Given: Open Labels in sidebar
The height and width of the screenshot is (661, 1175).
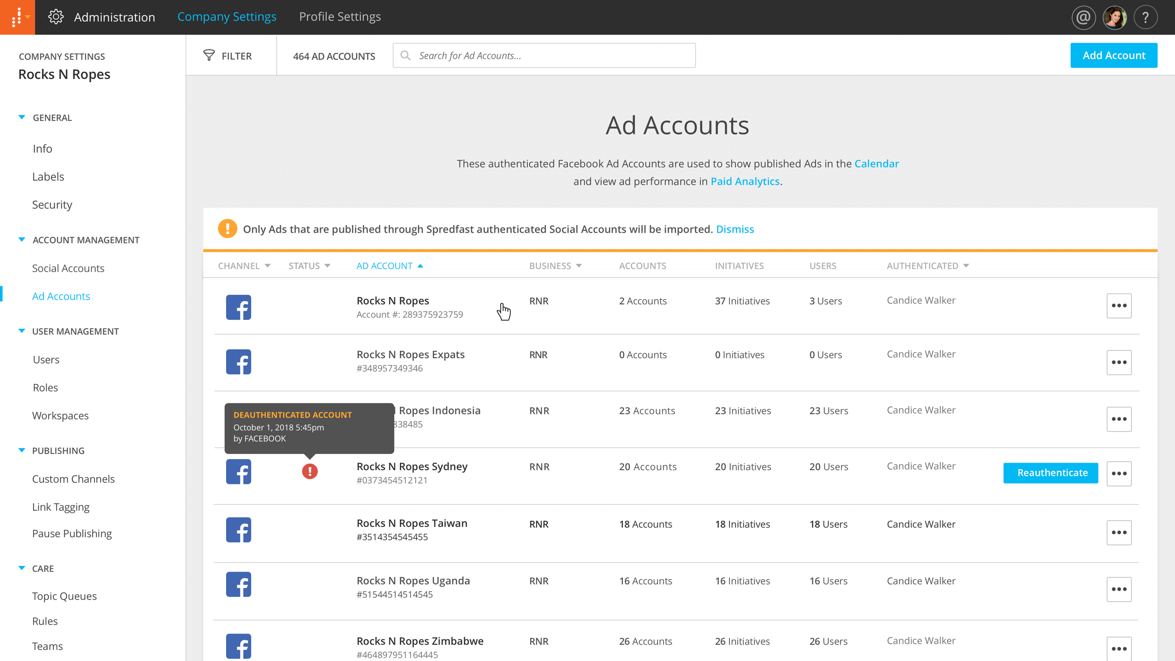Looking at the screenshot, I should pyautogui.click(x=48, y=176).
